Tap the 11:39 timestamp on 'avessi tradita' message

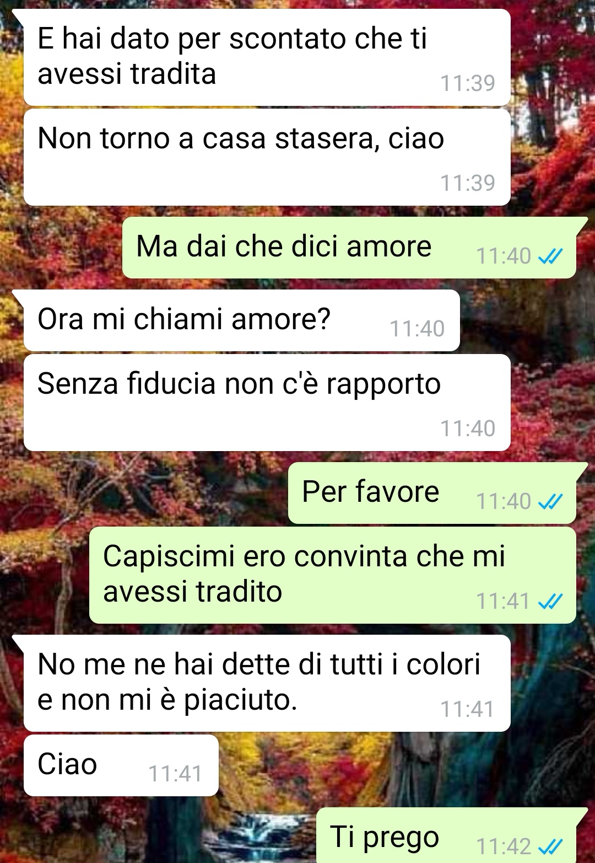coord(468,83)
